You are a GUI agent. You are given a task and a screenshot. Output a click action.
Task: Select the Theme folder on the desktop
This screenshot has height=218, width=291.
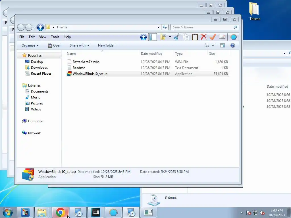[255, 11]
